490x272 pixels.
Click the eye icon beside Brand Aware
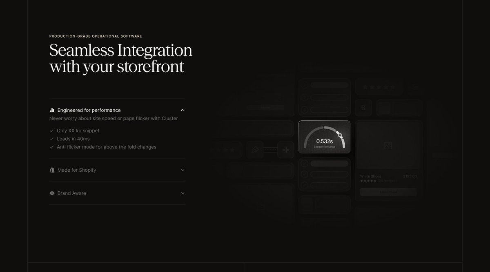click(52, 193)
